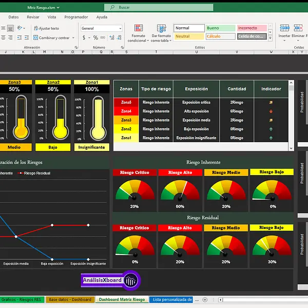Select the bottom align icon

click(10, 28)
